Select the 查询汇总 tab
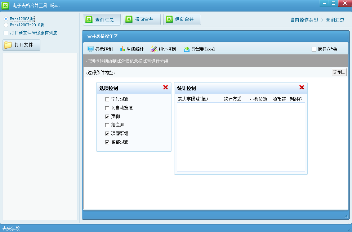352x232 pixels. tap(102, 19)
